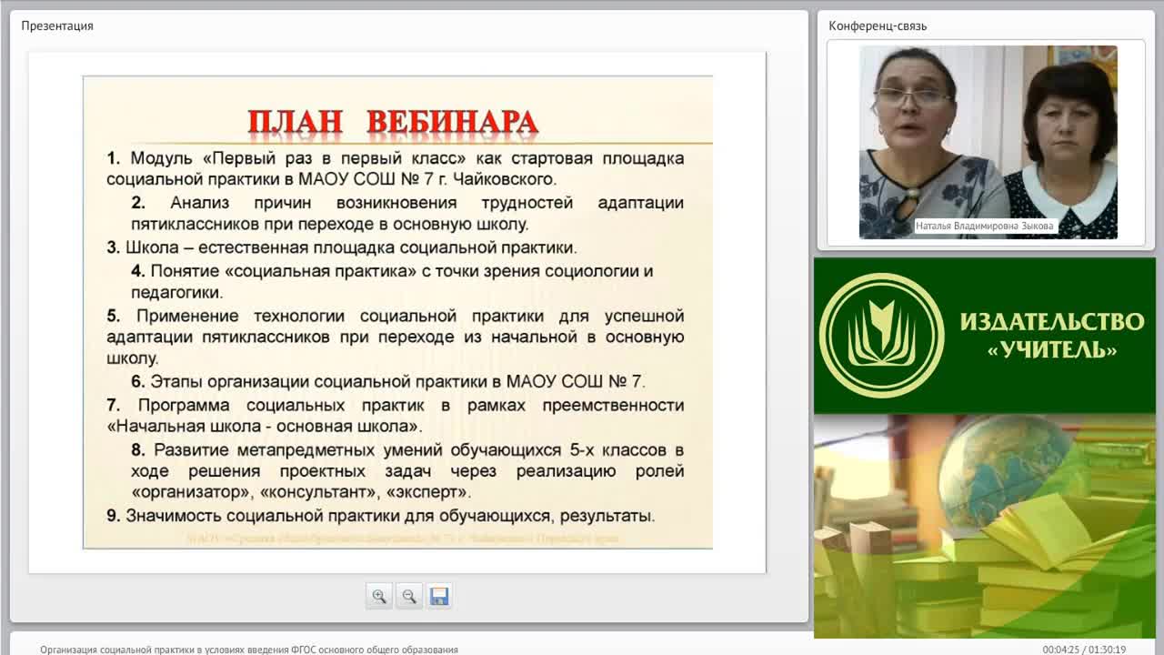Click the Презентация panel title
The image size is (1164, 655).
57,25
